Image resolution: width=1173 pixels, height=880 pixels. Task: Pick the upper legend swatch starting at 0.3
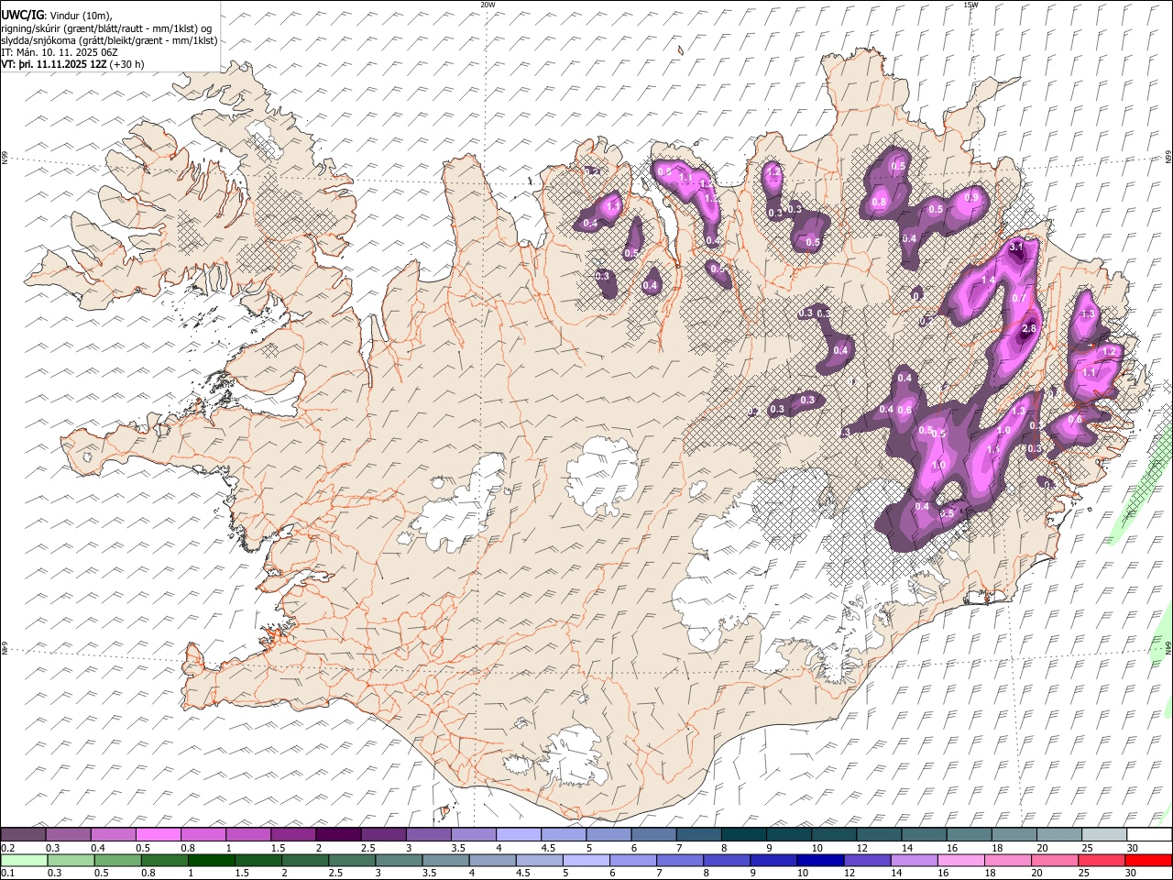click(68, 835)
